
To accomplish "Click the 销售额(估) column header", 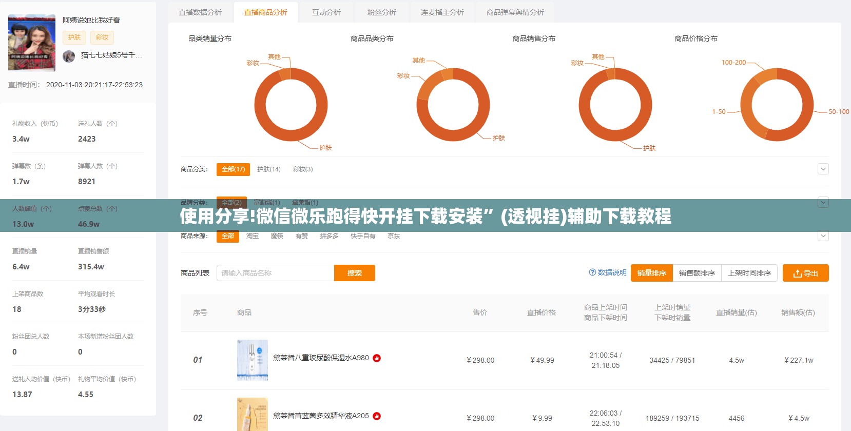I will point(798,312).
